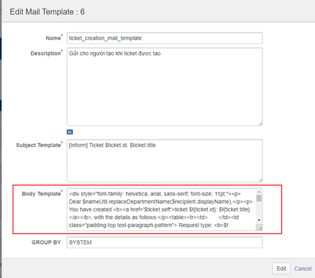This screenshot has height=278, width=315.
Task: Click the GROUP BY label
Action: point(46,243)
